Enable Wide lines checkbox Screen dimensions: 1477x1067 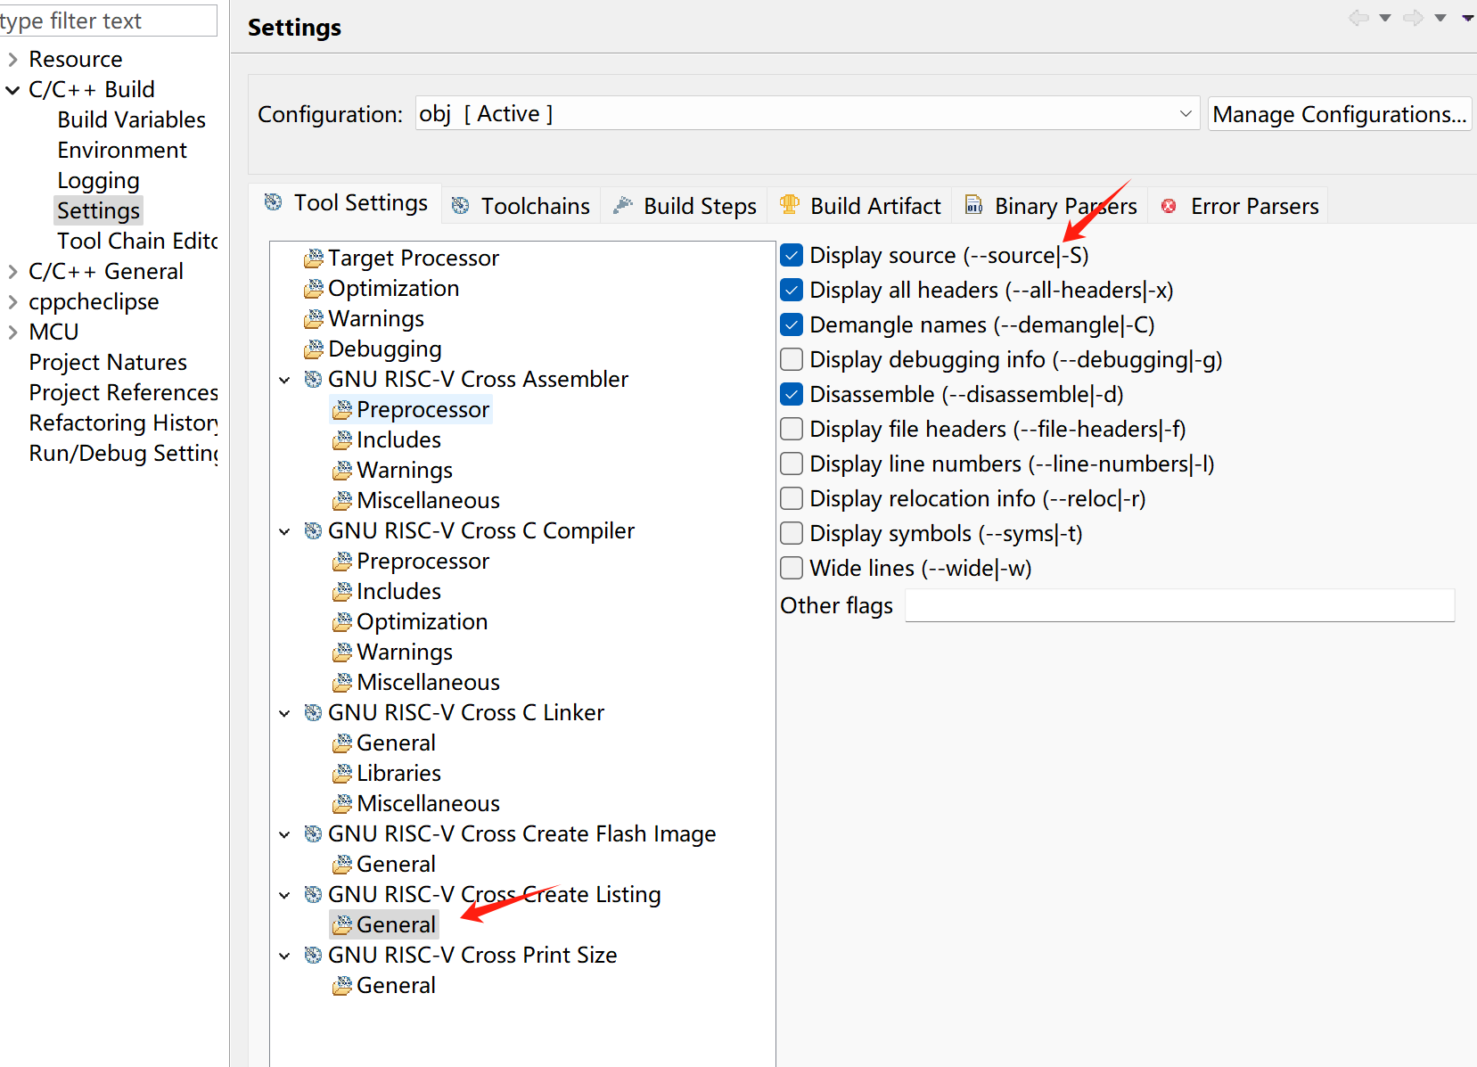(x=792, y=569)
